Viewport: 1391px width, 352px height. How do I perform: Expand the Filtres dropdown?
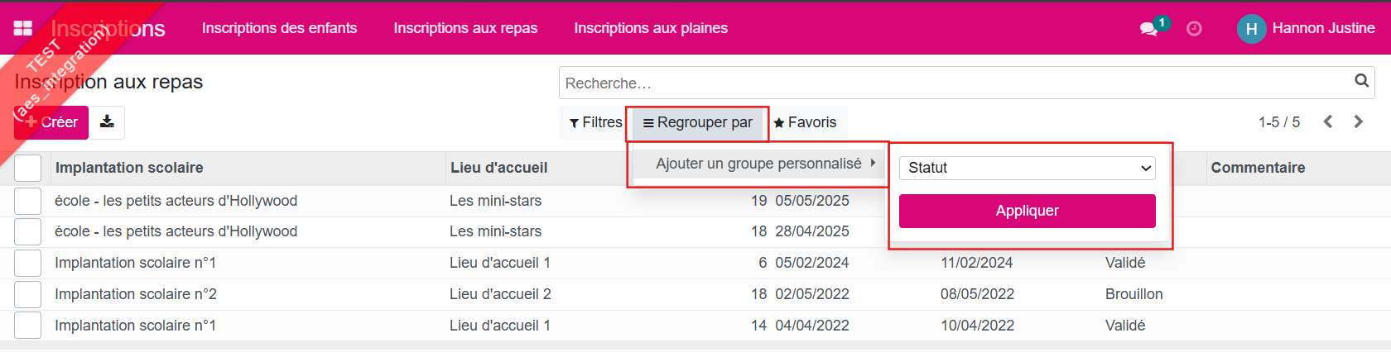pyautogui.click(x=595, y=122)
